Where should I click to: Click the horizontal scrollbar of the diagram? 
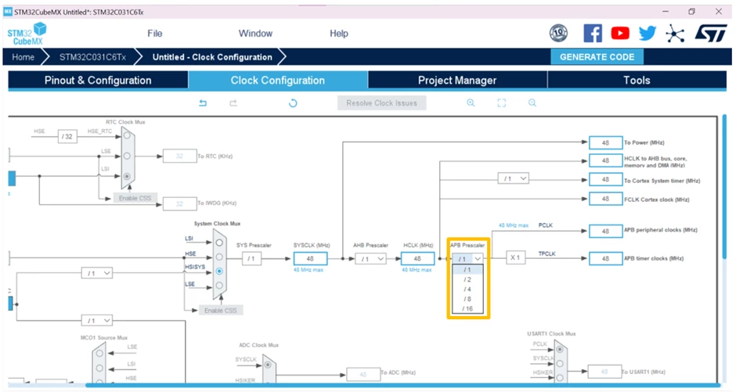tap(402, 386)
